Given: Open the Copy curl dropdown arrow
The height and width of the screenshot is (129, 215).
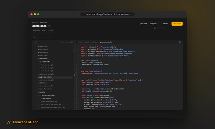Looking at the screenshot, I should [159, 24].
